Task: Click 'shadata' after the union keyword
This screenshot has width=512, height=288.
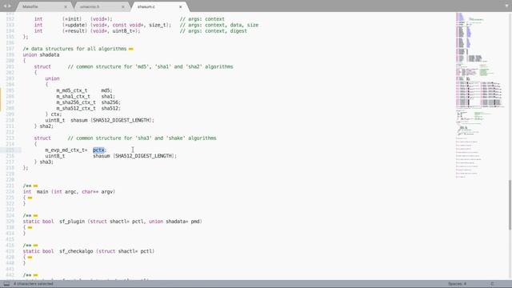Action: (x=50, y=55)
